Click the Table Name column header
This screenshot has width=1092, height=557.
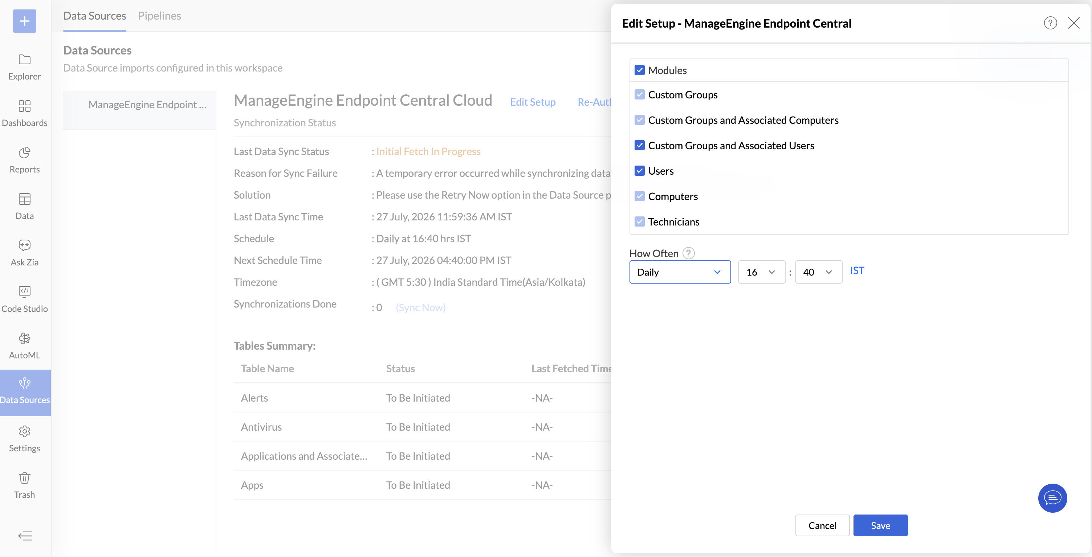267,368
